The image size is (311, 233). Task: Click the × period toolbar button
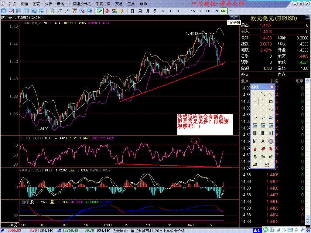[163, 11]
